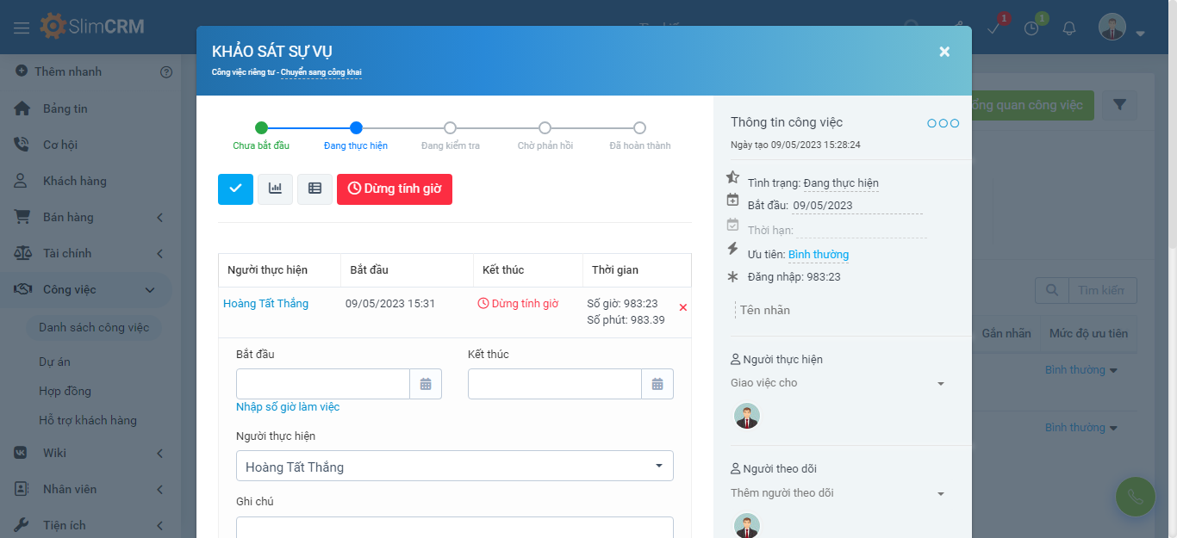Screen dimensions: 1177x538
Task: Delete time log with red X icon
Action: pos(683,307)
